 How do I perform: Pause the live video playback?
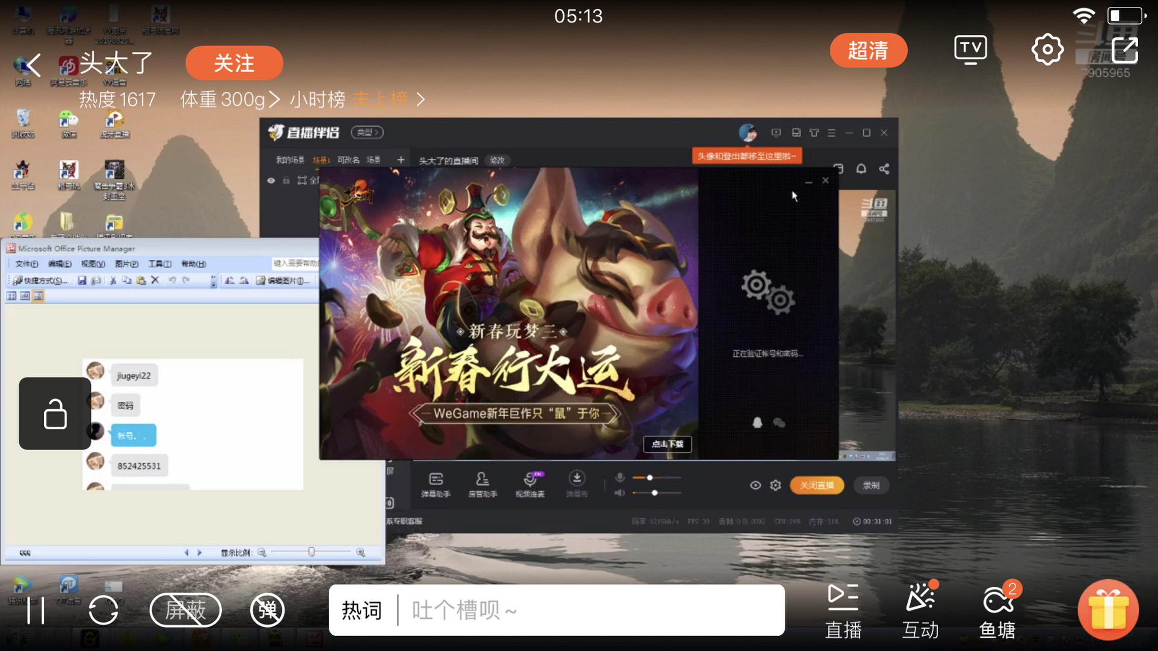36,609
